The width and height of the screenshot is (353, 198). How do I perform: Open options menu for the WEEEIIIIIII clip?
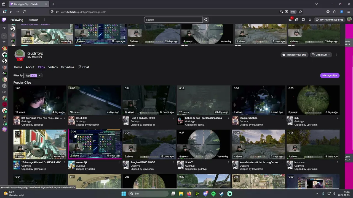point(119,118)
